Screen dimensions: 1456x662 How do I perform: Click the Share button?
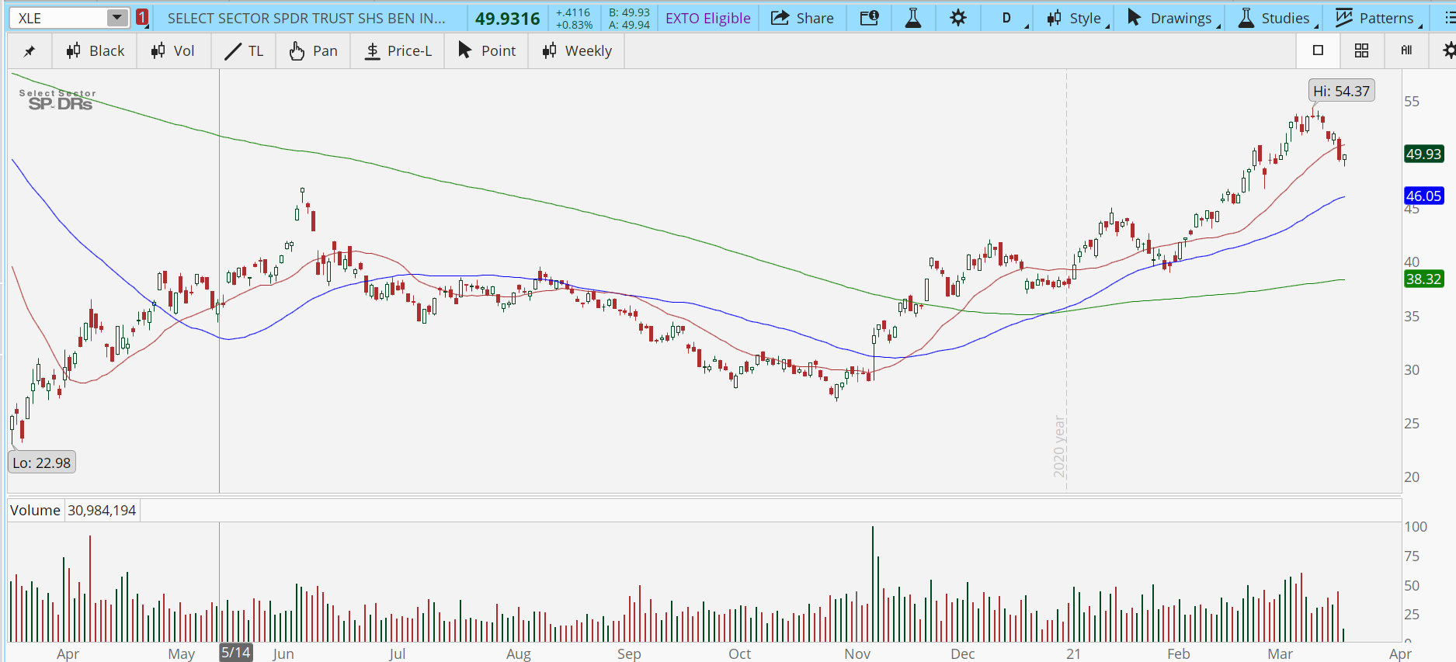point(802,18)
